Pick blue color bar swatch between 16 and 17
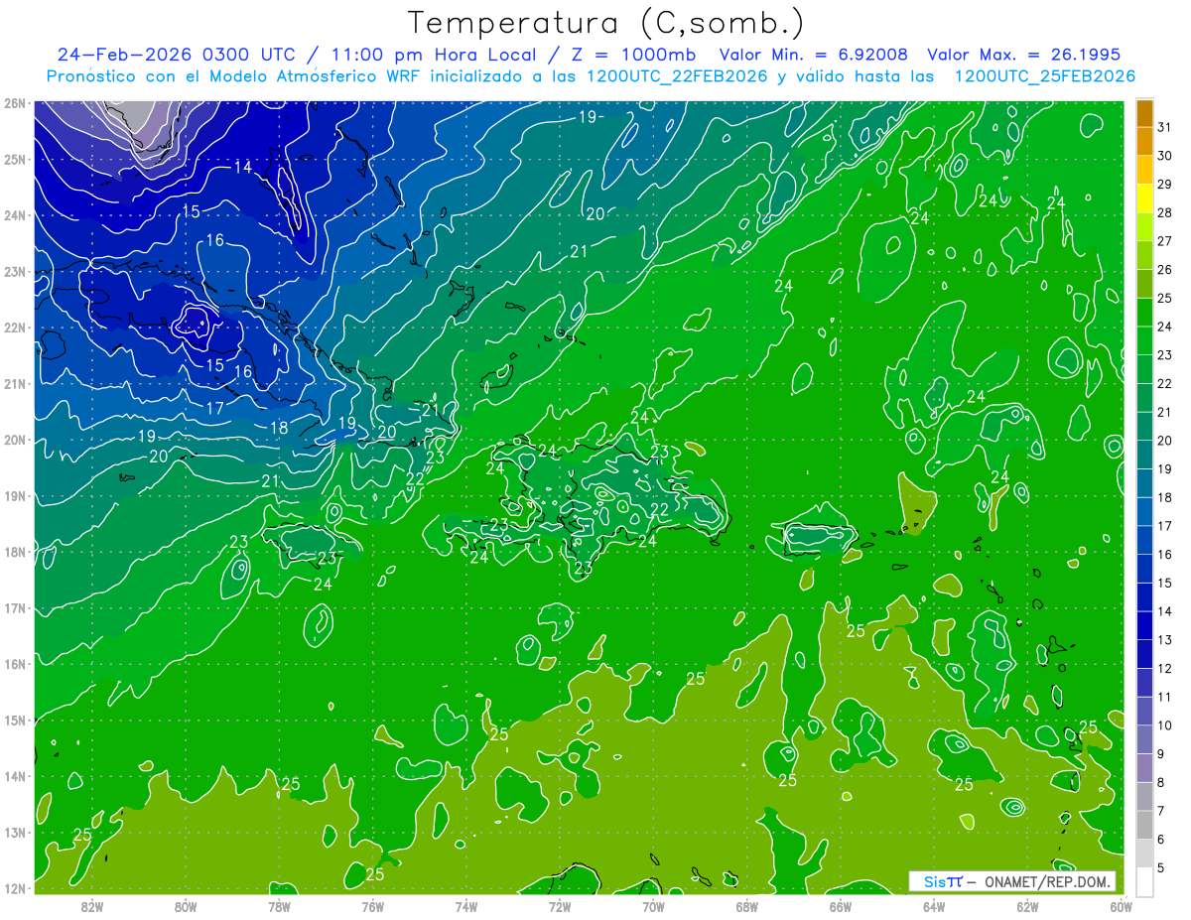Image resolution: width=1191 pixels, height=920 pixels. pos(1145,541)
